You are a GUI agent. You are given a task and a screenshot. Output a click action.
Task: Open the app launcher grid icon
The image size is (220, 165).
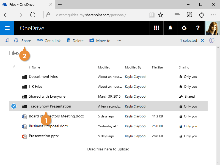(x=156, y=28)
